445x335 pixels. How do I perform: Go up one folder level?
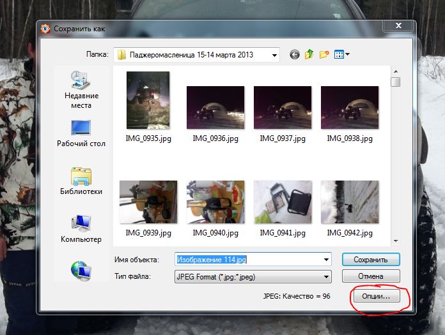pyautogui.click(x=309, y=55)
